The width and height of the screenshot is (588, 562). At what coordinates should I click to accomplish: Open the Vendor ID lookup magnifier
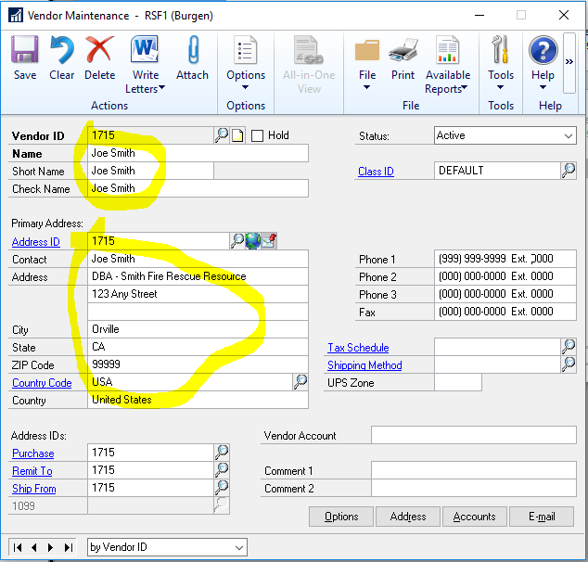point(222,135)
